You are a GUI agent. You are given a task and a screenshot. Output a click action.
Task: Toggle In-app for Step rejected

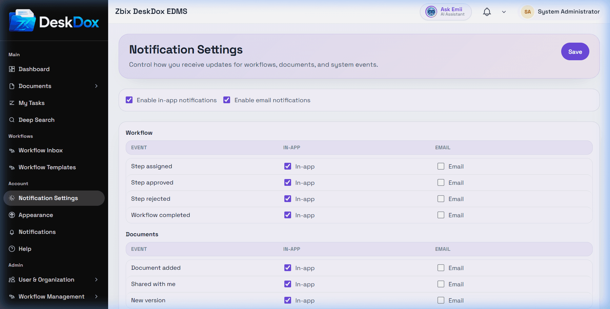(288, 199)
